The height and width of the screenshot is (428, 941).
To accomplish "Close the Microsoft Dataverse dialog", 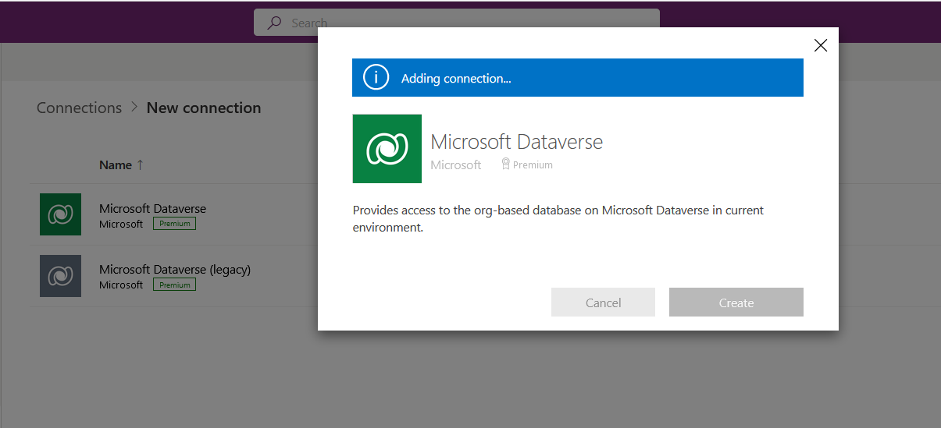I will pos(820,45).
